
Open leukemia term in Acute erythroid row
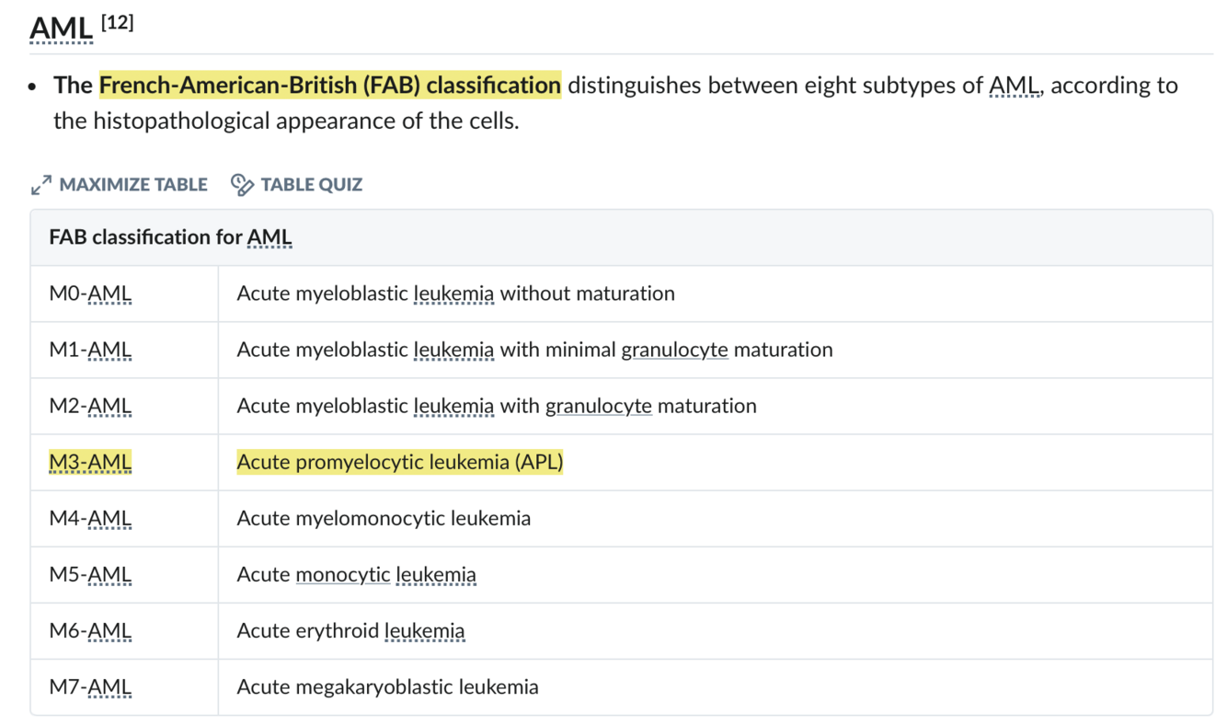click(425, 630)
